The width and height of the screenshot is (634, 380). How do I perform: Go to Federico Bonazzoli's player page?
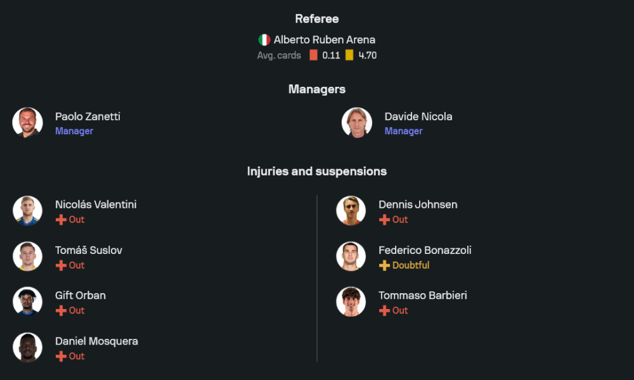tap(425, 250)
